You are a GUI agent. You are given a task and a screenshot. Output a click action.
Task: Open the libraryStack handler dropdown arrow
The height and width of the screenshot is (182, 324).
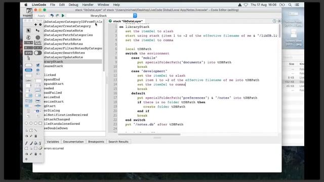[135, 16]
